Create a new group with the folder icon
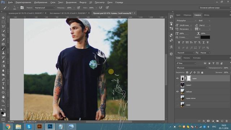The width and height of the screenshot is (231, 130). tap(217, 121)
